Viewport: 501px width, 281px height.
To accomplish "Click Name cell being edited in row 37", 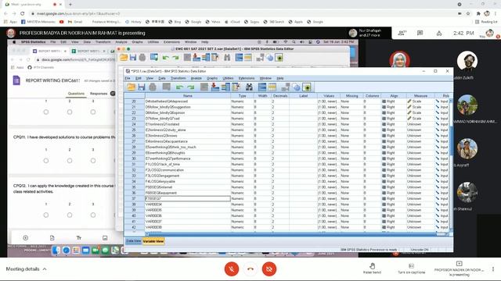I will click(x=188, y=198).
